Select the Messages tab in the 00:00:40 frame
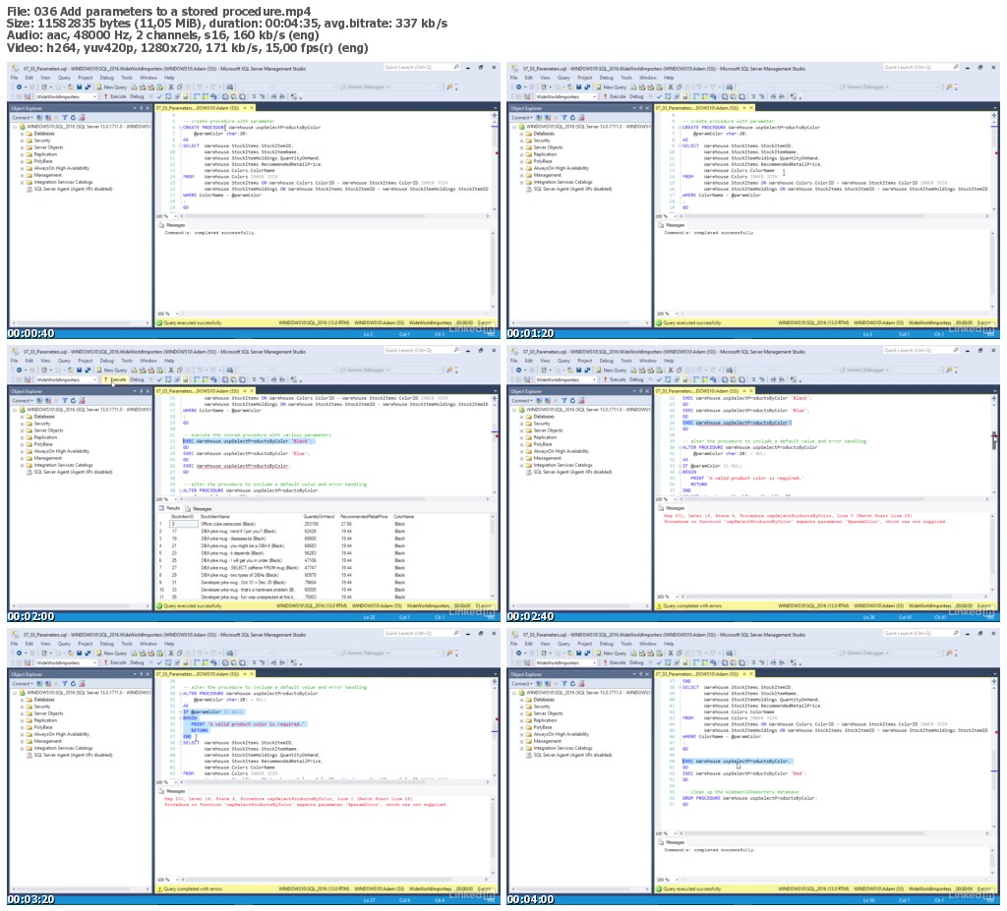Screen dimensions: 1007x911 coord(173,225)
